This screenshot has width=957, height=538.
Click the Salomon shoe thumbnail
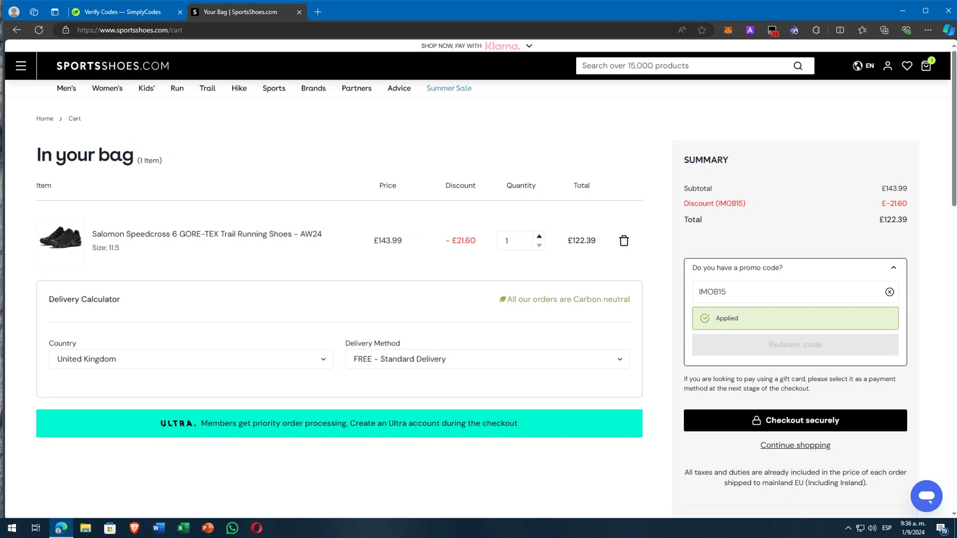(x=61, y=240)
